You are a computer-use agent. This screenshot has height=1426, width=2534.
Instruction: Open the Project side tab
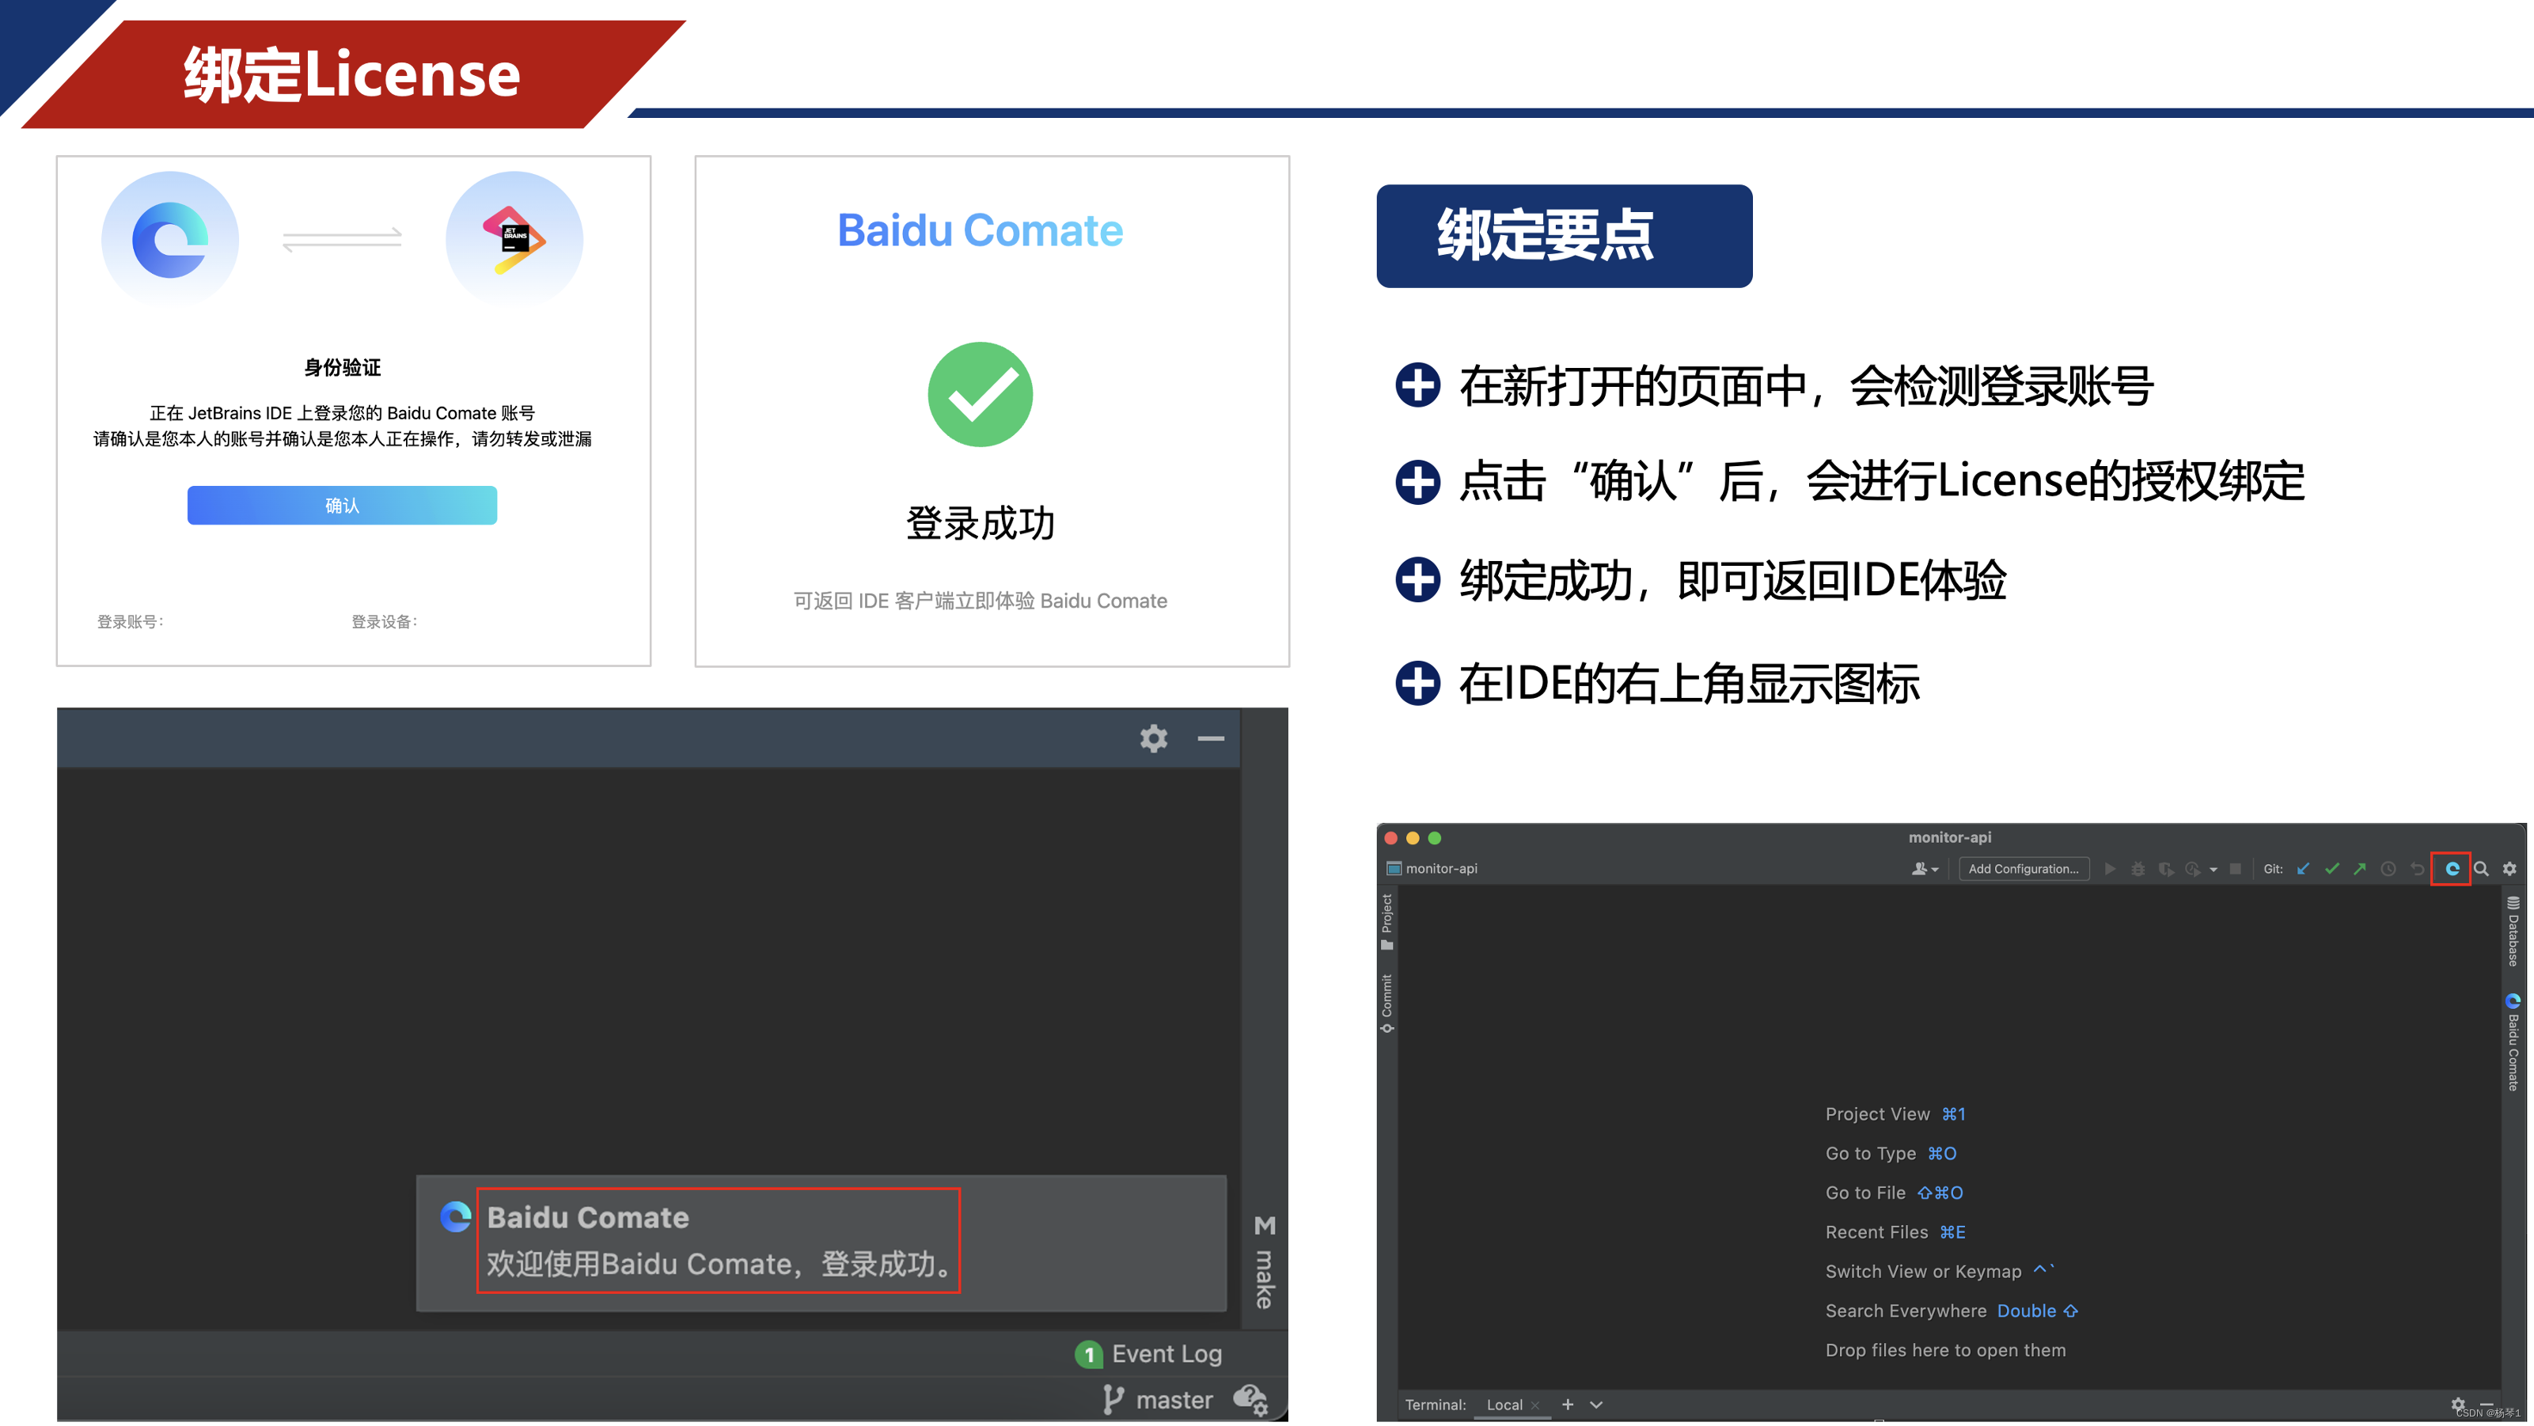(x=1386, y=921)
